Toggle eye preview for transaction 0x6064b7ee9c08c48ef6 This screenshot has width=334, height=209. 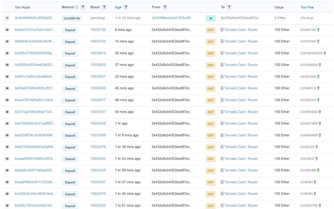click(x=7, y=41)
